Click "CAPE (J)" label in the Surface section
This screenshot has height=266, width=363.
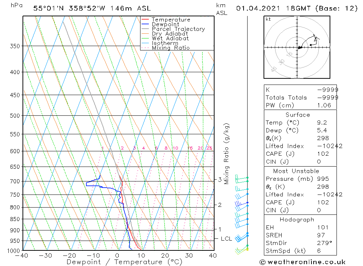pyautogui.click(x=280, y=154)
